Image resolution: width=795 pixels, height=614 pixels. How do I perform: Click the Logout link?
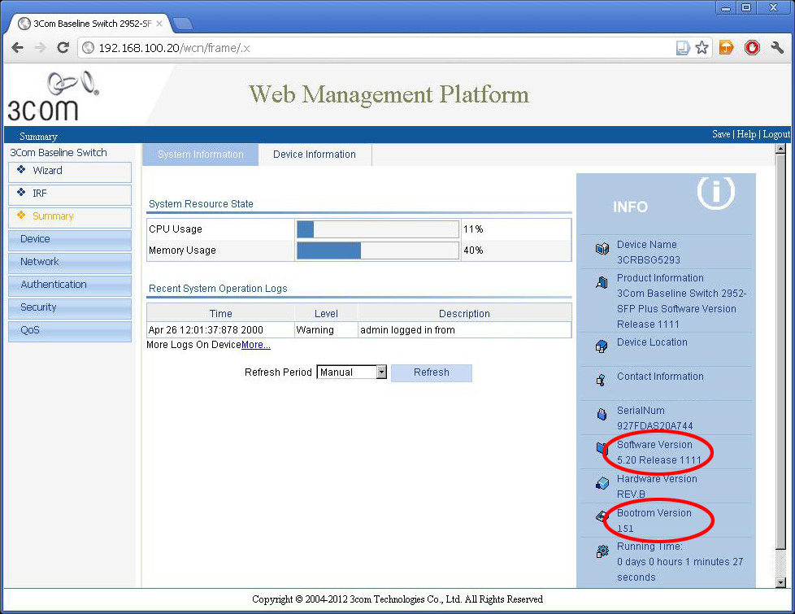[x=776, y=134]
